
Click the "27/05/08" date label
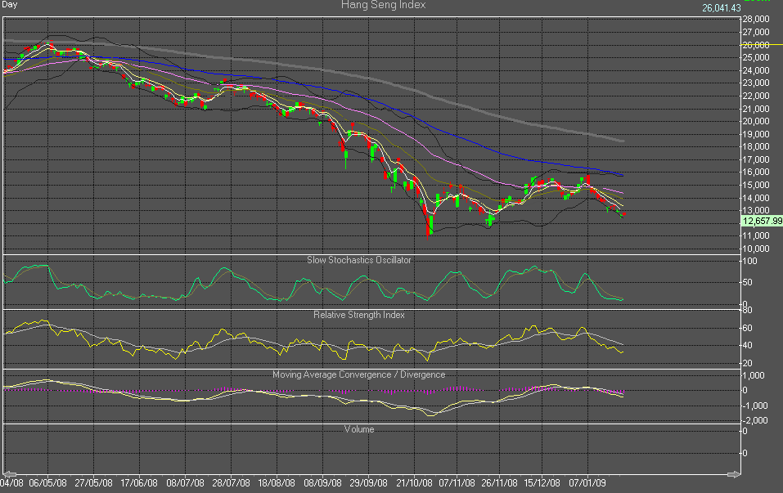tap(94, 483)
